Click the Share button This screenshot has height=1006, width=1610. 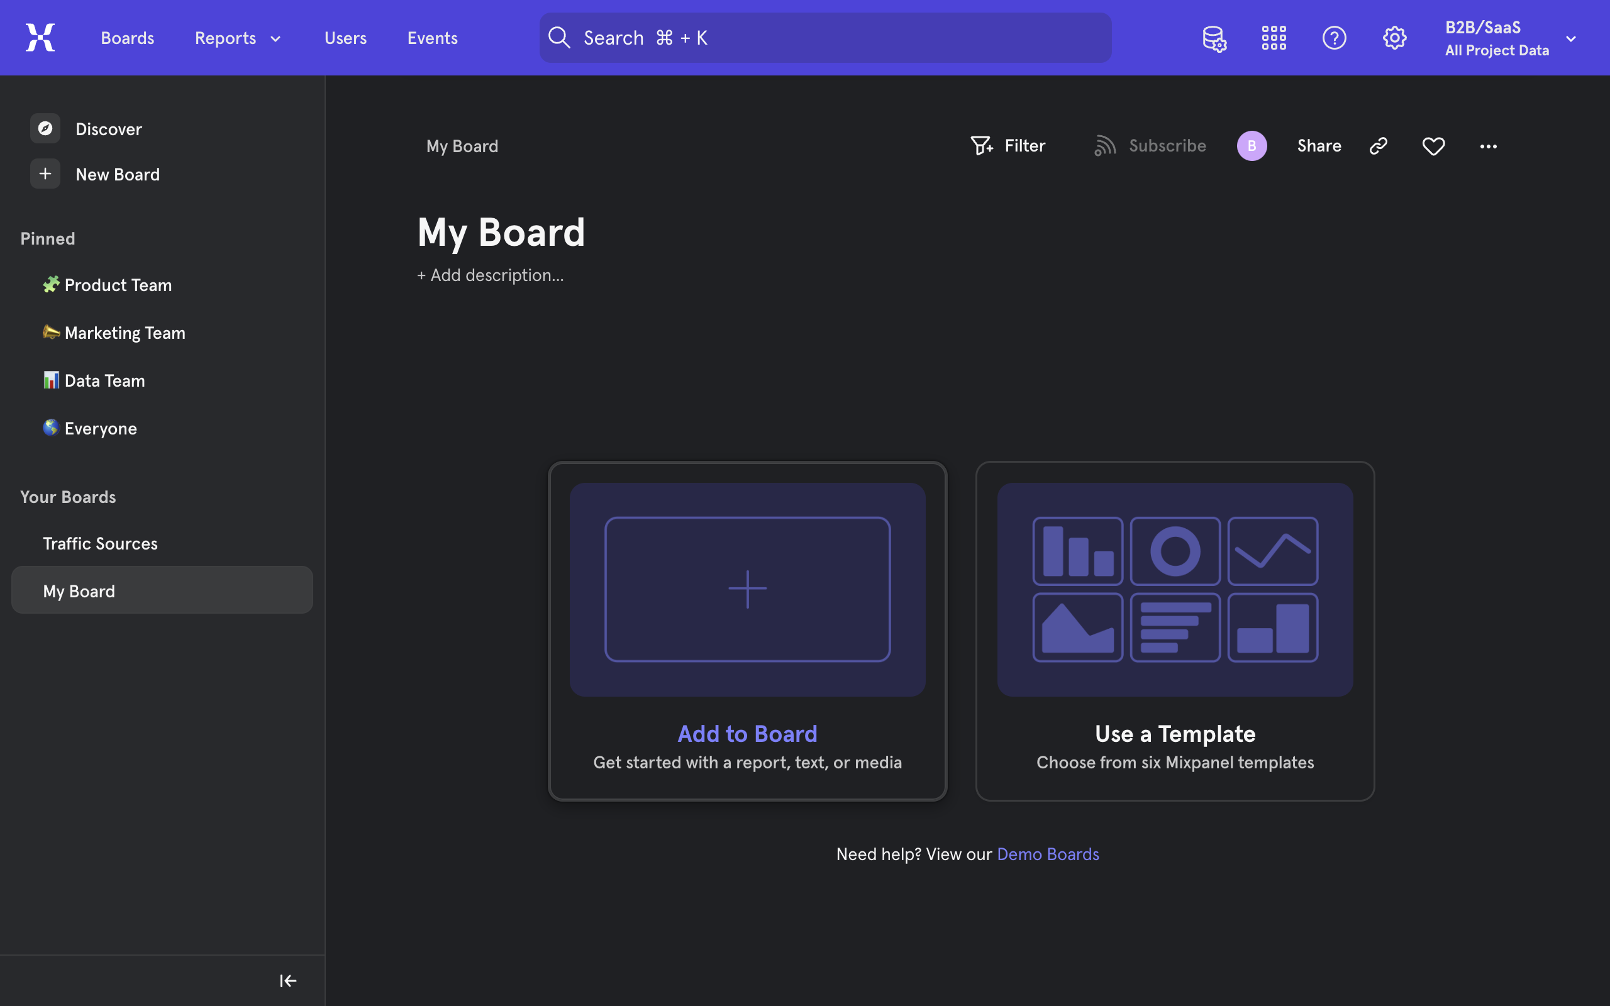point(1319,146)
